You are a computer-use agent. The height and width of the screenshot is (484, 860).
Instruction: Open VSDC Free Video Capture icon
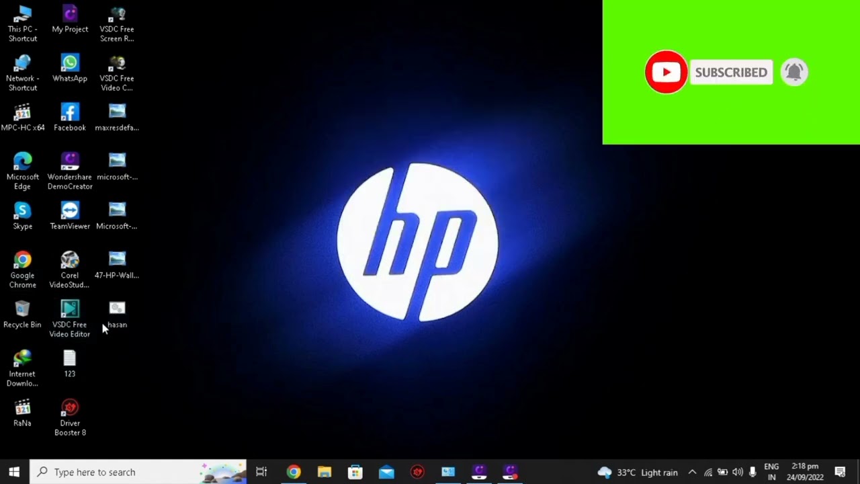[117, 73]
